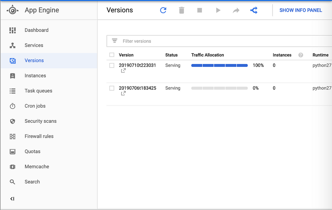Sort by Version column header
This screenshot has height=210, width=332.
pos(126,55)
